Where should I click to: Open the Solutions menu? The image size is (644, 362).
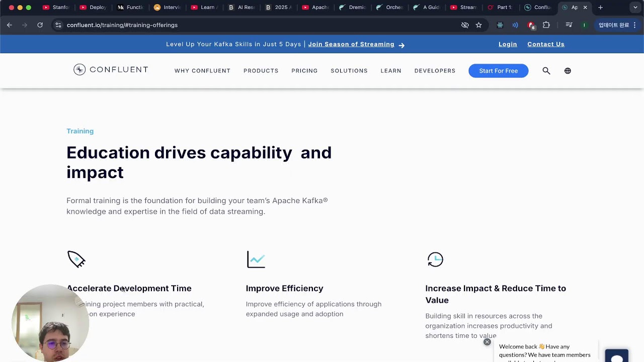pos(349,71)
